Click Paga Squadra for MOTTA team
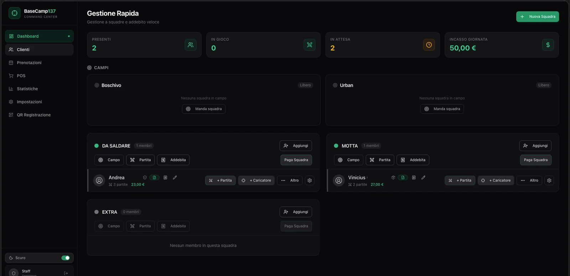The width and height of the screenshot is (570, 276). (536, 160)
